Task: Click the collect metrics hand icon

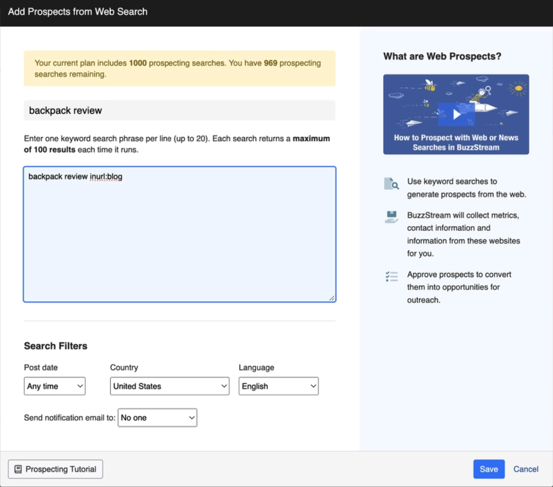Action: click(x=391, y=217)
